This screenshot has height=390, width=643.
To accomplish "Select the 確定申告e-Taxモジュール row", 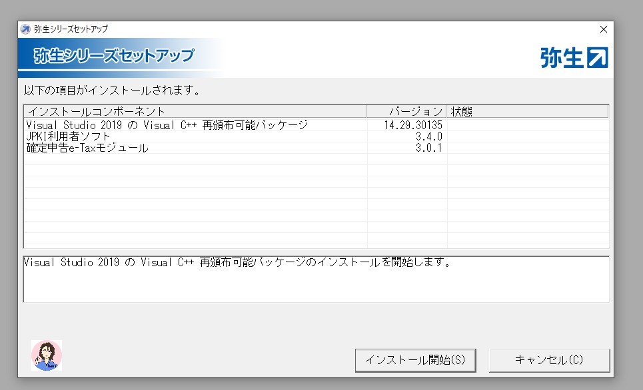I will point(316,148).
